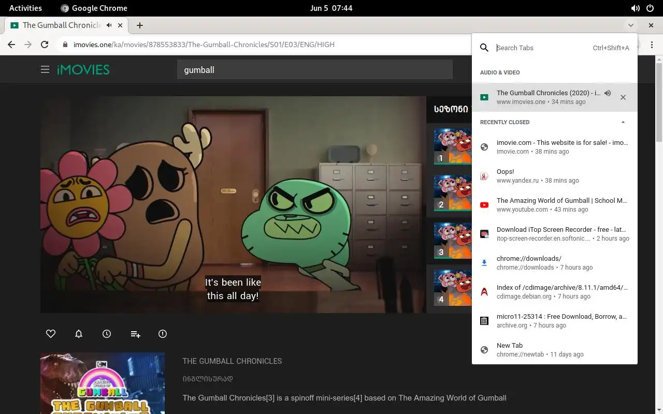
Task: Report a problem with exclamation icon
Action: [x=163, y=334]
